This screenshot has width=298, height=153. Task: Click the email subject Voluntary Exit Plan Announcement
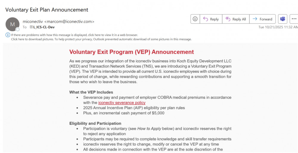pyautogui.click(x=47, y=10)
